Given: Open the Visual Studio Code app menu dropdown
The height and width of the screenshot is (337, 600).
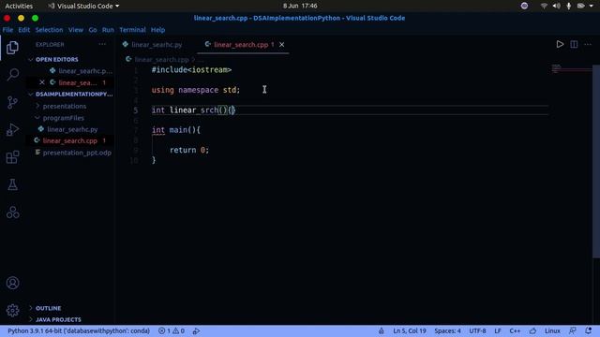Looking at the screenshot, I should [x=83, y=6].
